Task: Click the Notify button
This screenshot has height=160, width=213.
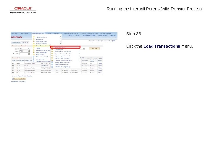Action: (x=22, y=79)
